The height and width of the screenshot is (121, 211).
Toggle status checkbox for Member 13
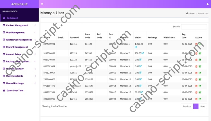pos(200,86)
